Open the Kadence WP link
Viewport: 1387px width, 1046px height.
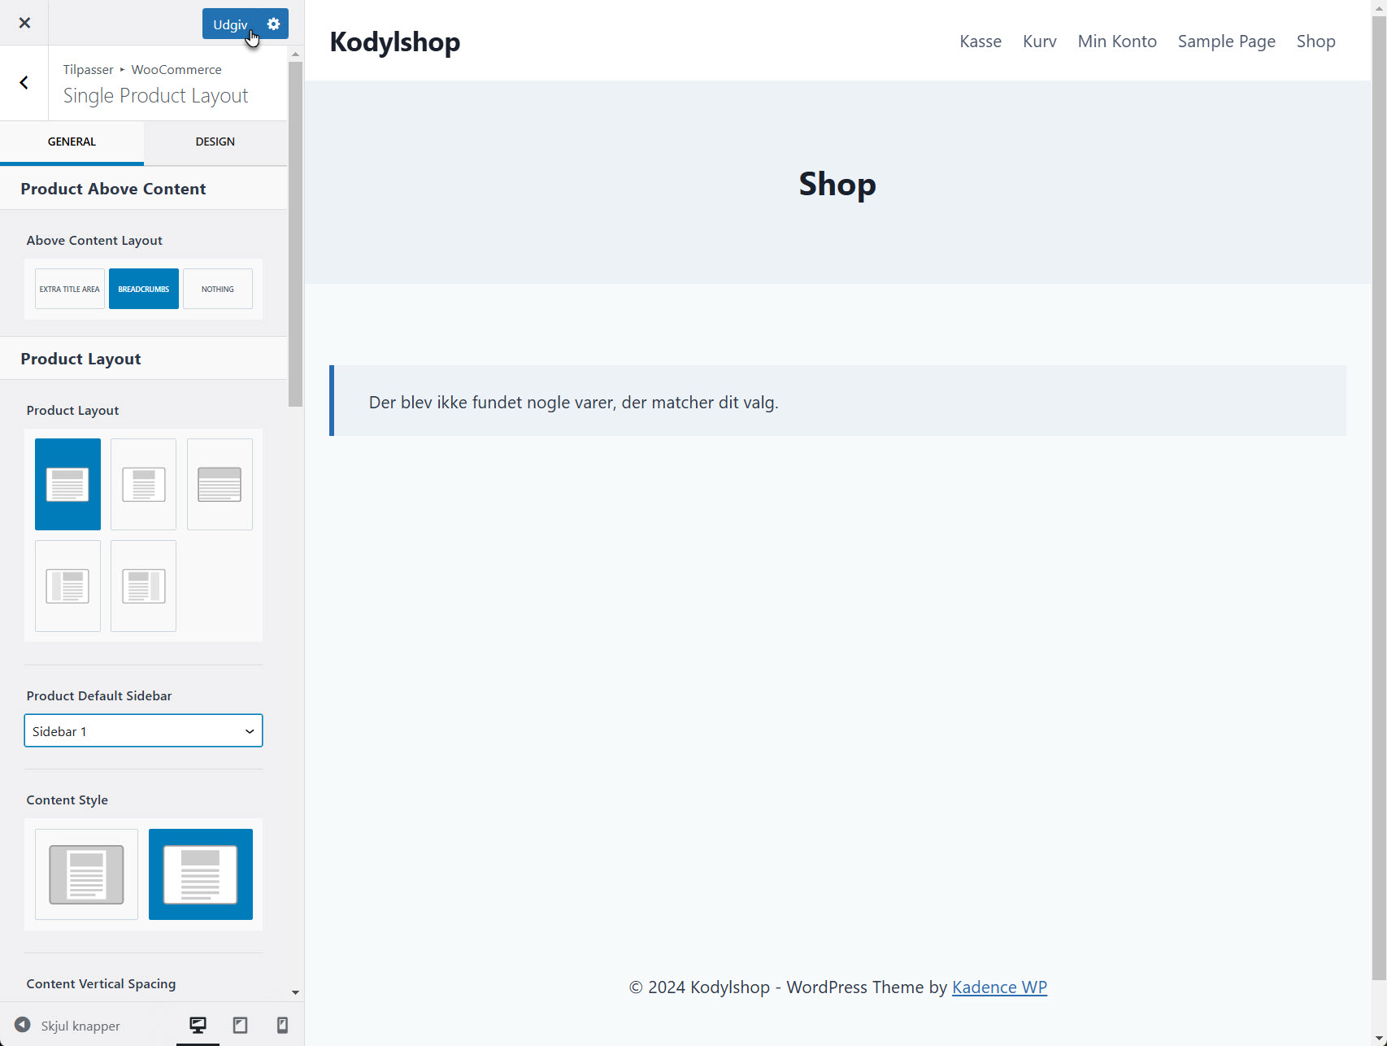[x=999, y=987]
